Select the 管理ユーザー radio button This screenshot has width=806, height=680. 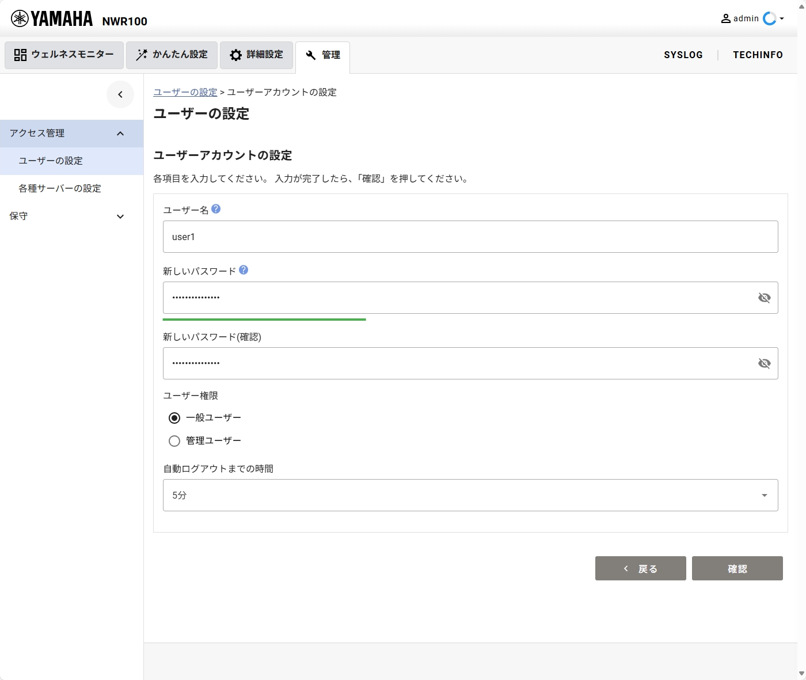coord(174,441)
